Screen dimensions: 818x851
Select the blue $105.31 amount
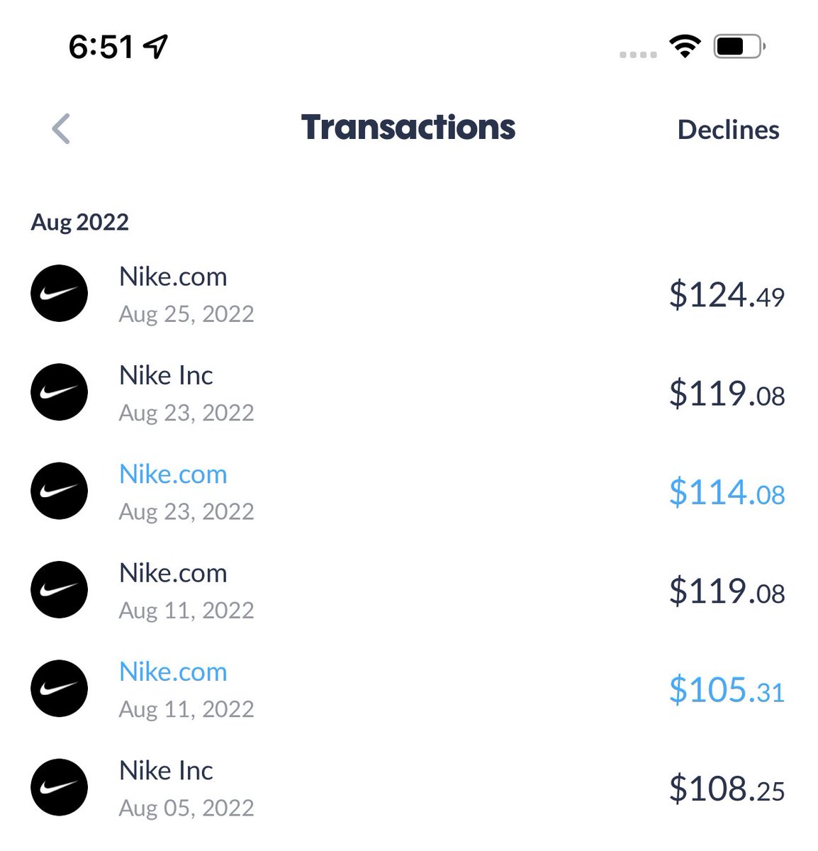pyautogui.click(x=727, y=690)
